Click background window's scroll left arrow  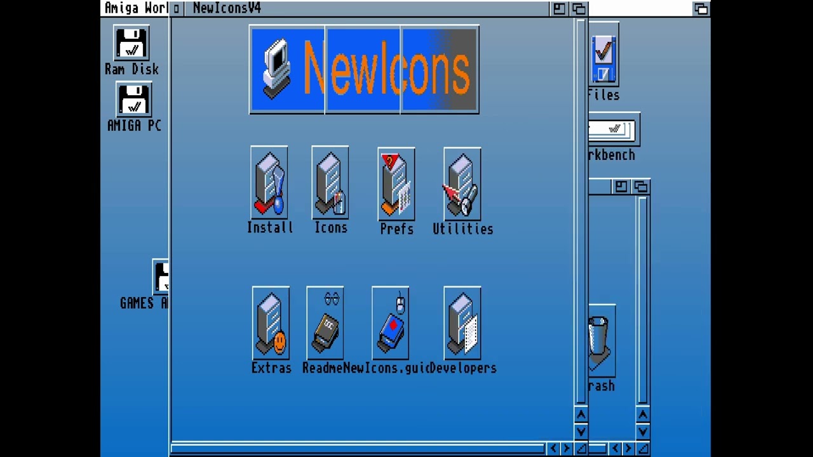pos(614,449)
